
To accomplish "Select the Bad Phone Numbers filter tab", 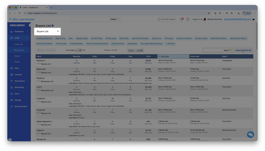I will 140,38.
